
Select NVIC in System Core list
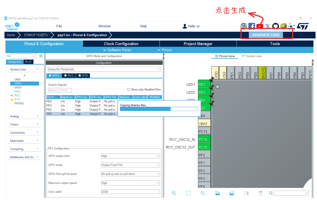18,91
